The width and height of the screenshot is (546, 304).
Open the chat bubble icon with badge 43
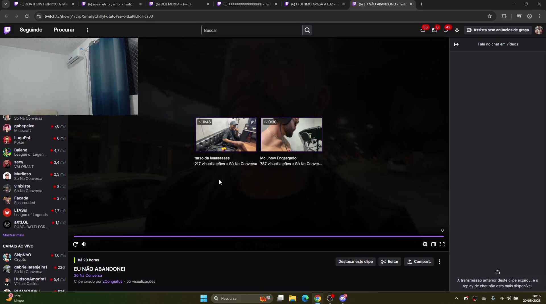click(x=446, y=30)
